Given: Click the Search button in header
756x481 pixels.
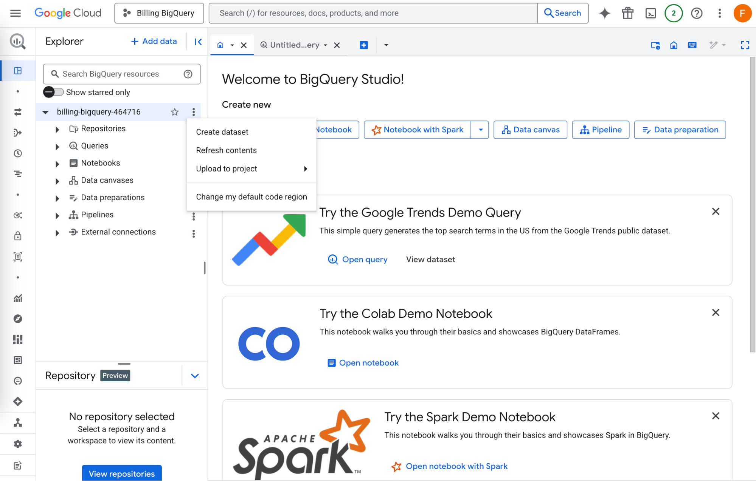Looking at the screenshot, I should 562,13.
